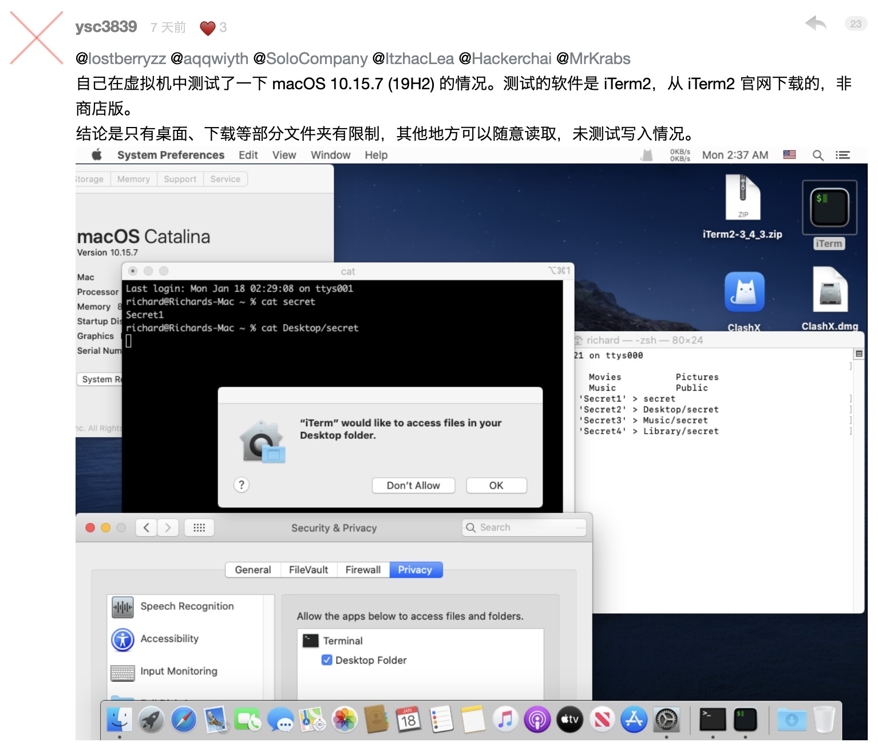The image size is (878, 746).
Task: Open the Mail stamp icon in Dock
Action: [x=216, y=719]
